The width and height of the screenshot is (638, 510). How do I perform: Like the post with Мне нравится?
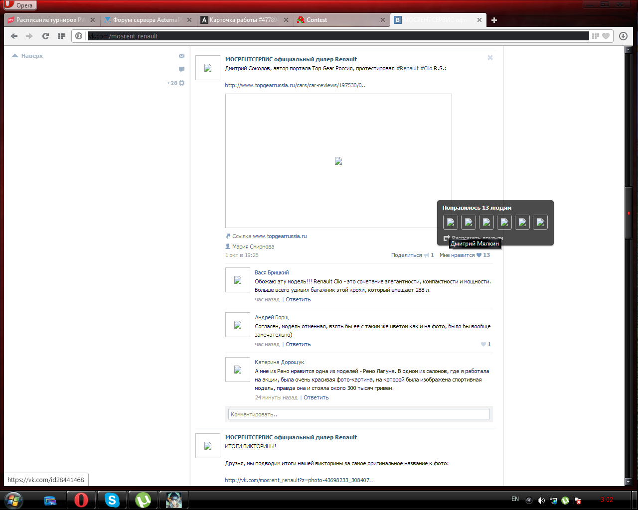tap(465, 255)
